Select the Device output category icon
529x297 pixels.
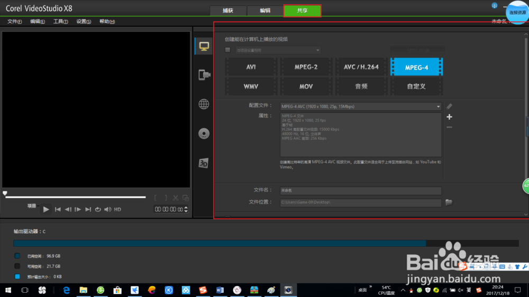point(204,75)
